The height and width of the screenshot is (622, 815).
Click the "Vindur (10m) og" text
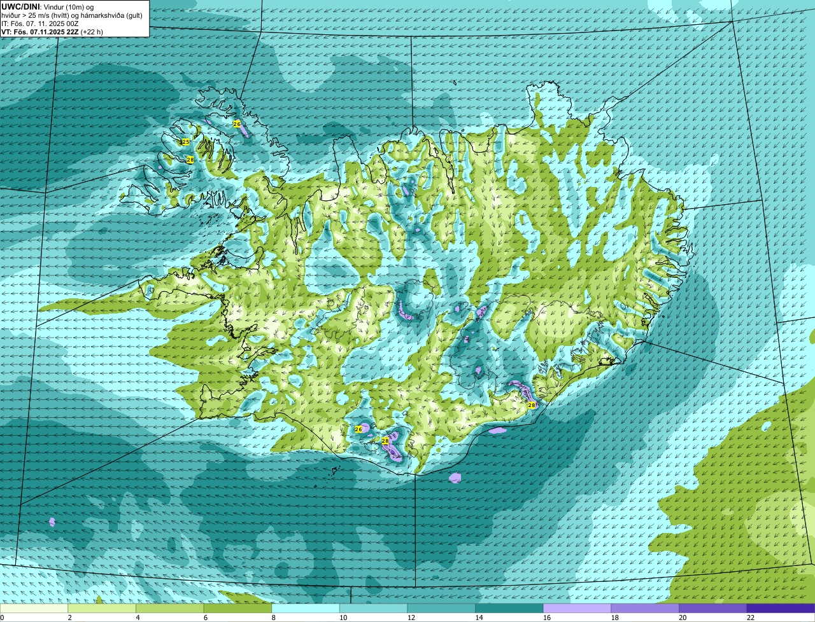68,6
